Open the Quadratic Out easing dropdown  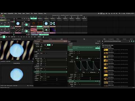pyautogui.click(x=93, y=72)
